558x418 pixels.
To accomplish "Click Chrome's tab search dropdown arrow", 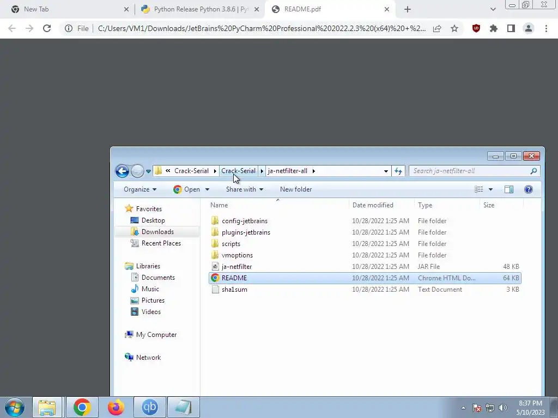I will [x=493, y=10].
